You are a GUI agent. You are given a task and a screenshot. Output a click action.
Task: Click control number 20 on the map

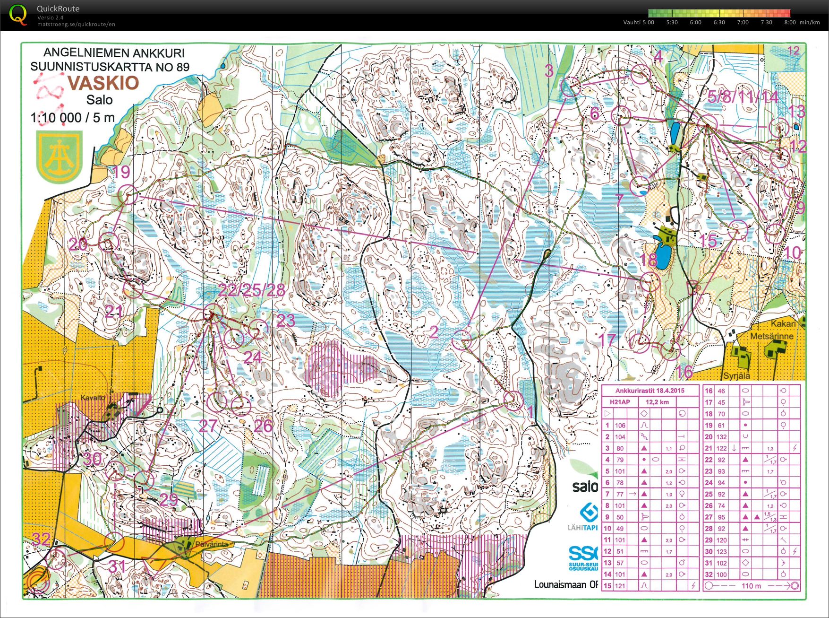(78, 244)
